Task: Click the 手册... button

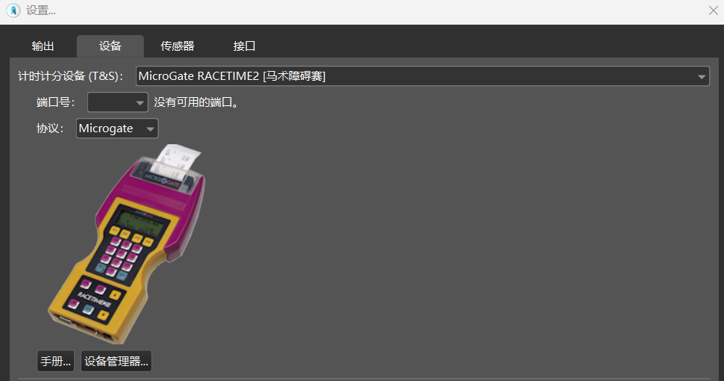Action: [56, 361]
